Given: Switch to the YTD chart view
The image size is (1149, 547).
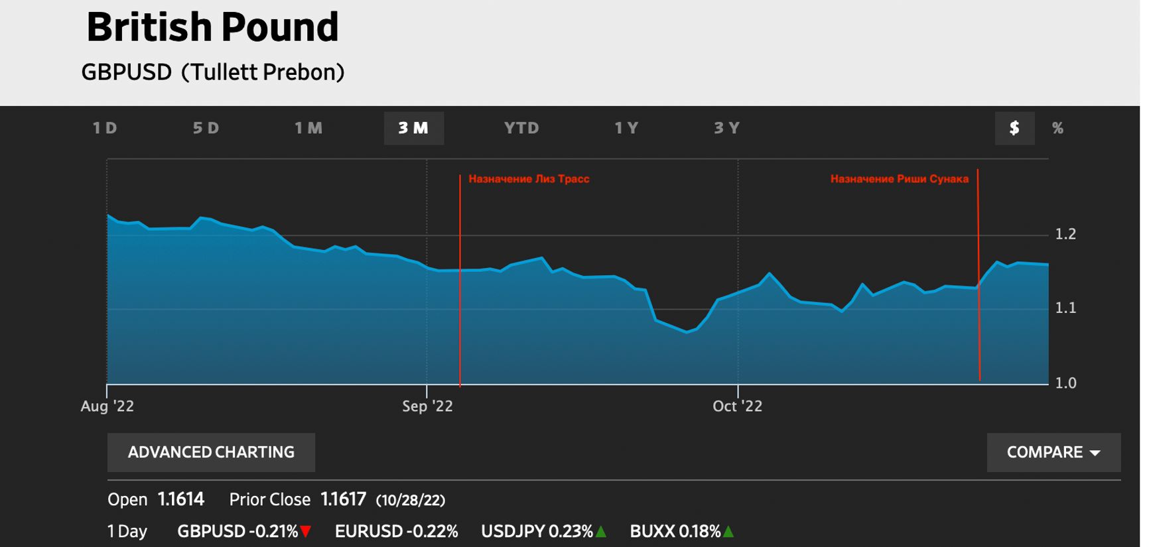Looking at the screenshot, I should click(521, 128).
